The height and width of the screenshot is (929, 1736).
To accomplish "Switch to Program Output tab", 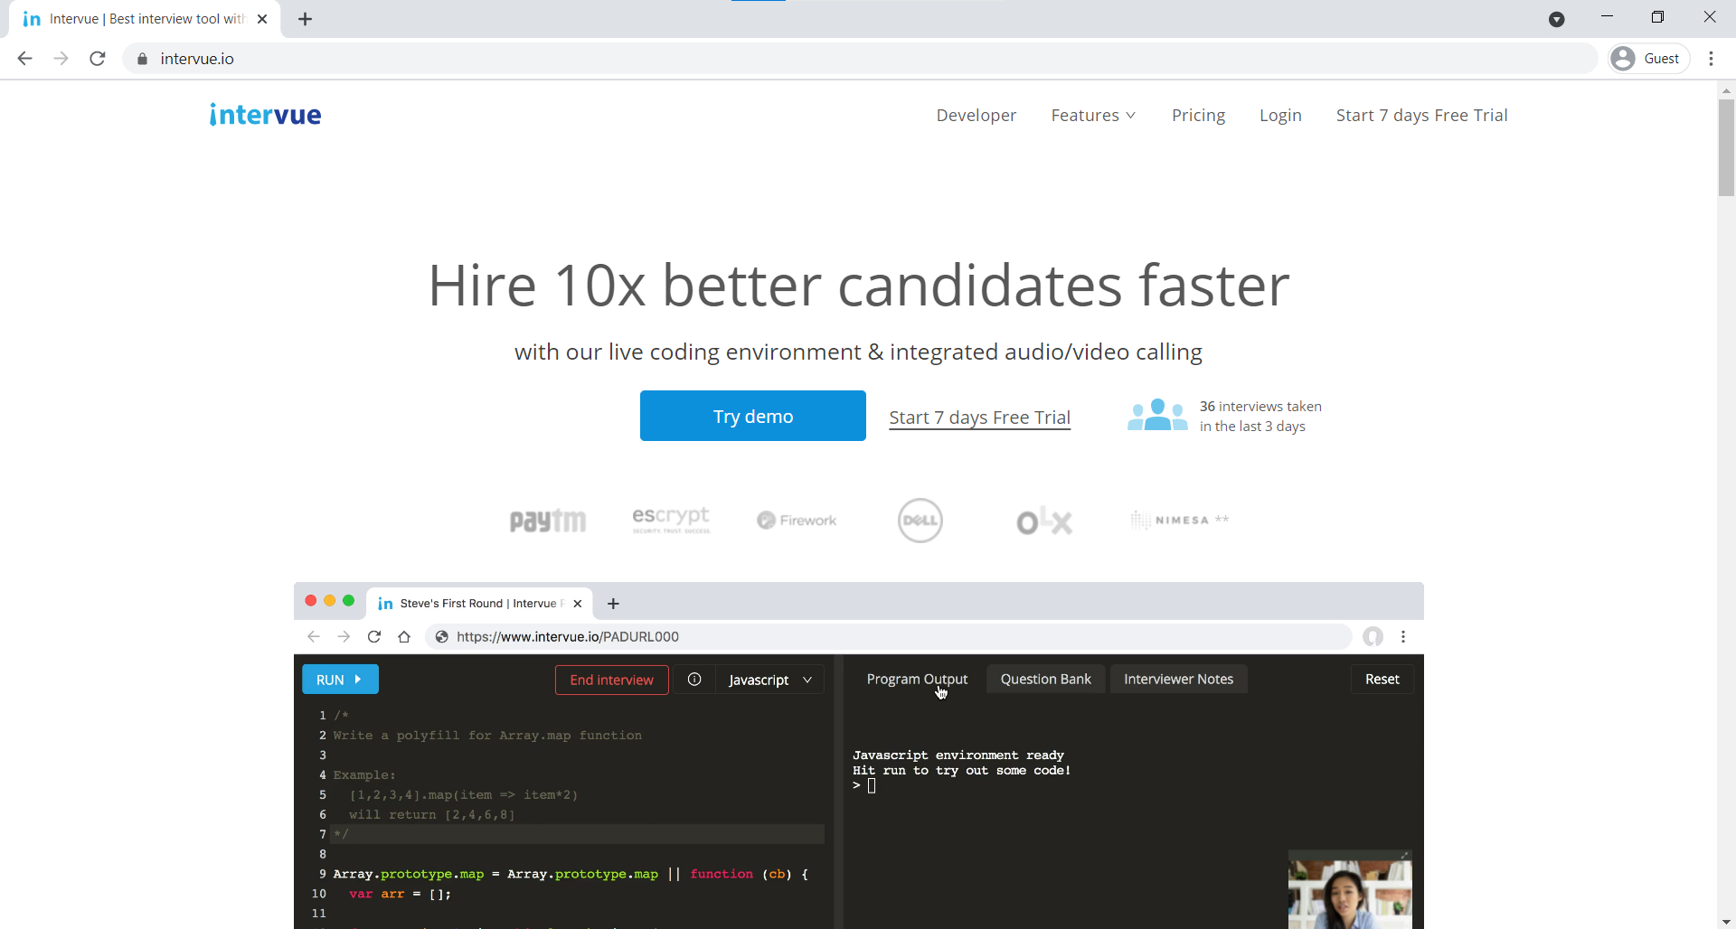I will pos(917,679).
